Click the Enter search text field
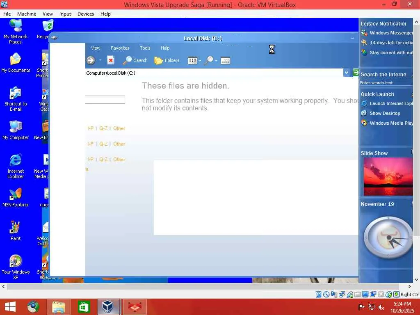This screenshot has height=315, width=420. (386, 83)
